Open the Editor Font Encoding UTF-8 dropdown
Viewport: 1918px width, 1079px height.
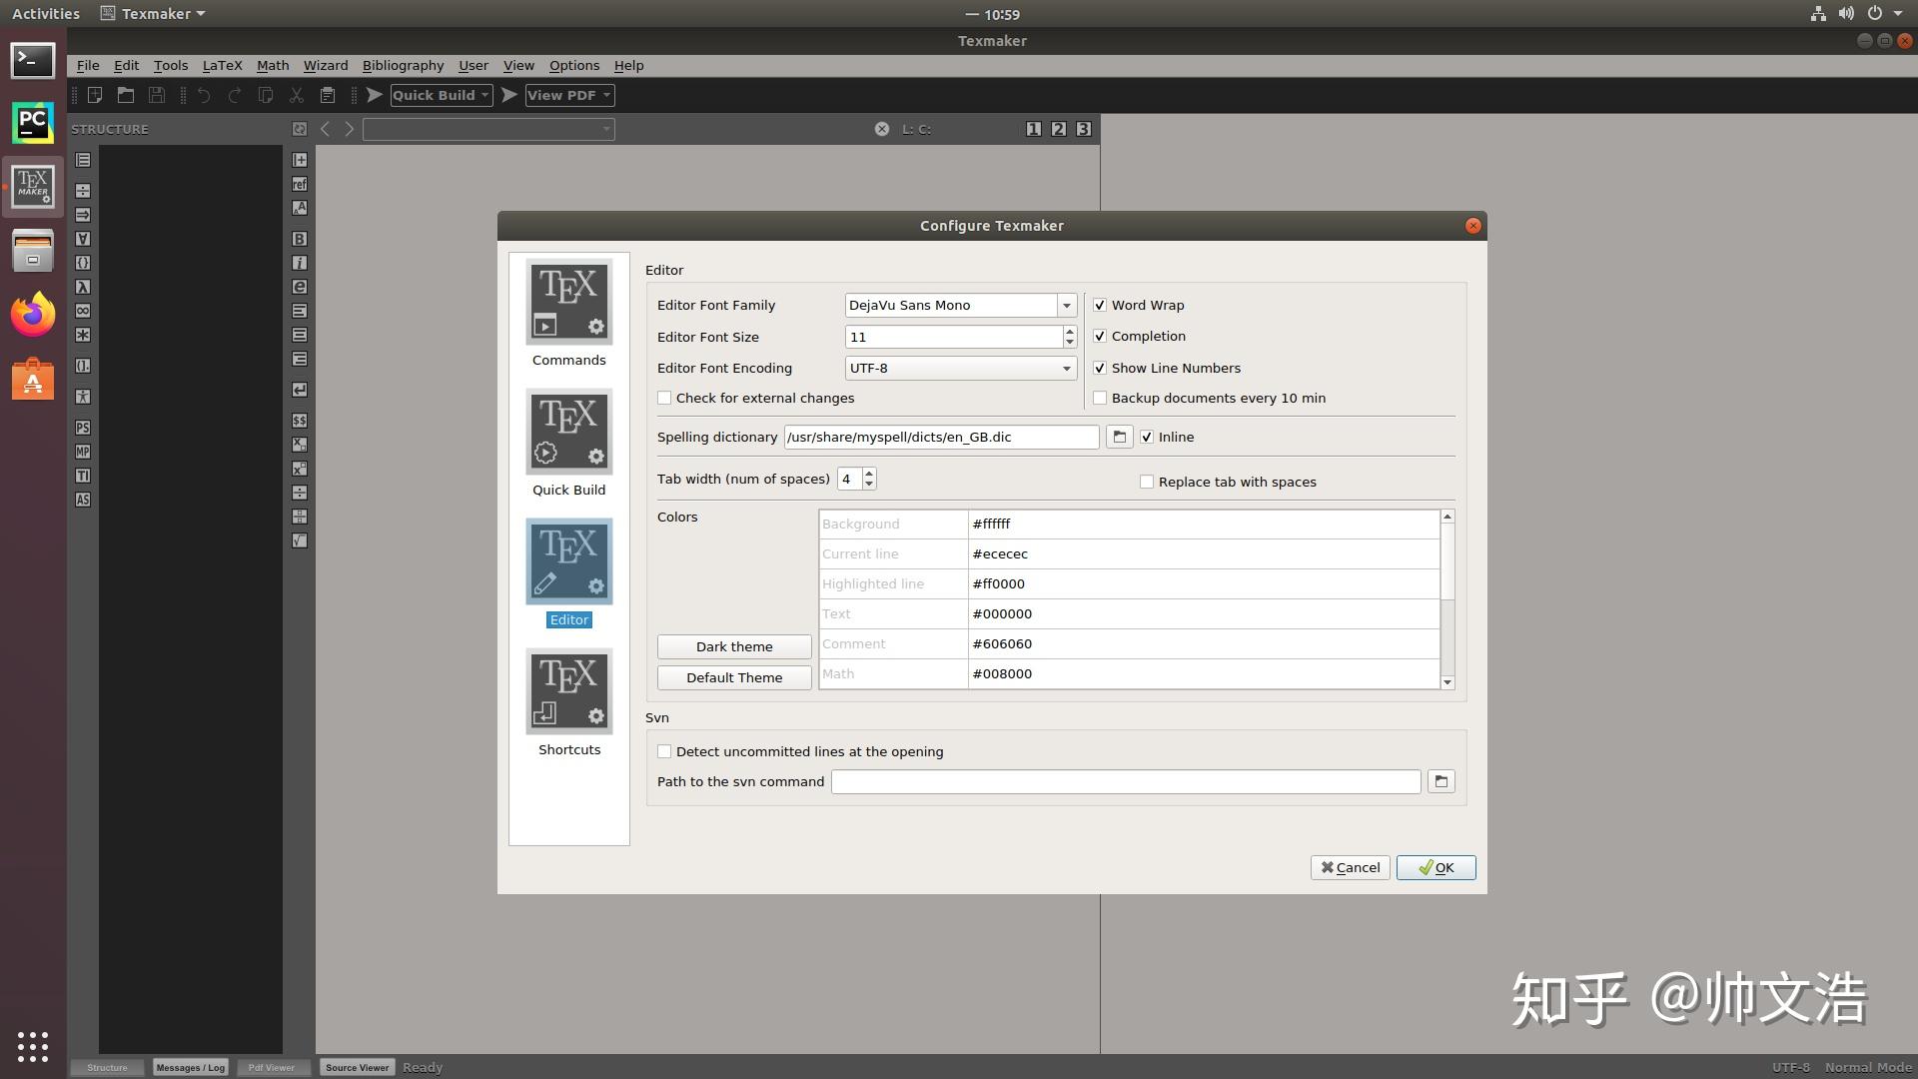click(960, 368)
